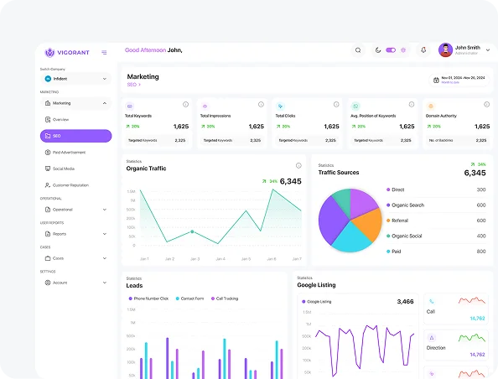Open the Direction stat card
This screenshot has width=498, height=379.
pos(456,345)
